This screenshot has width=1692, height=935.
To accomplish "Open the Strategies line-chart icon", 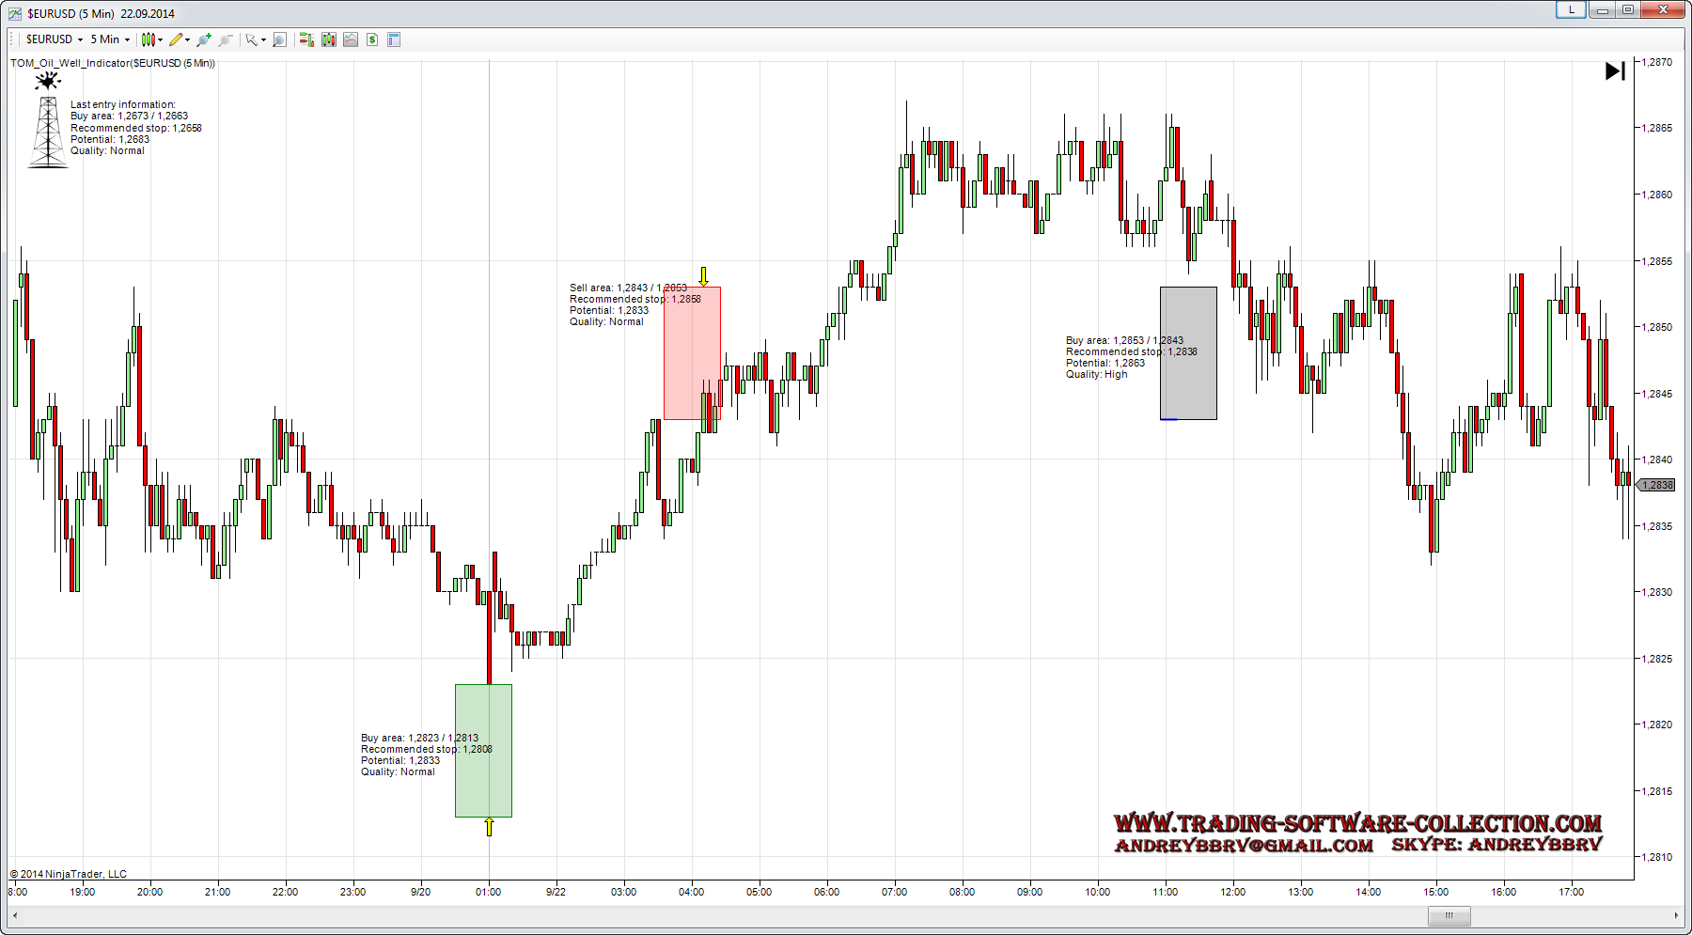I will pos(351,39).
